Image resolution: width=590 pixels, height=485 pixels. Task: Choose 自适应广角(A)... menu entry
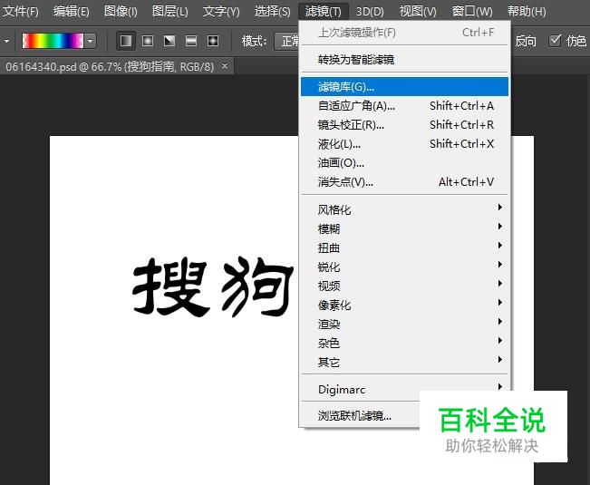pyautogui.click(x=404, y=106)
